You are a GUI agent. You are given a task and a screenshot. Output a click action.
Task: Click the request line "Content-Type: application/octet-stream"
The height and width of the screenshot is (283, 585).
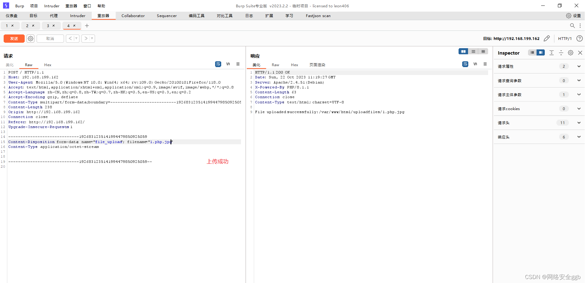click(x=54, y=147)
